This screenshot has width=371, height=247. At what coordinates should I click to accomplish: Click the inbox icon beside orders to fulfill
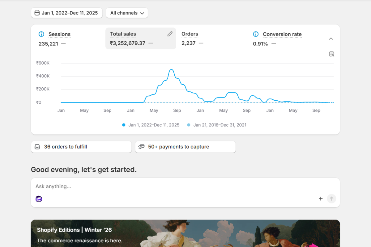tap(37, 147)
